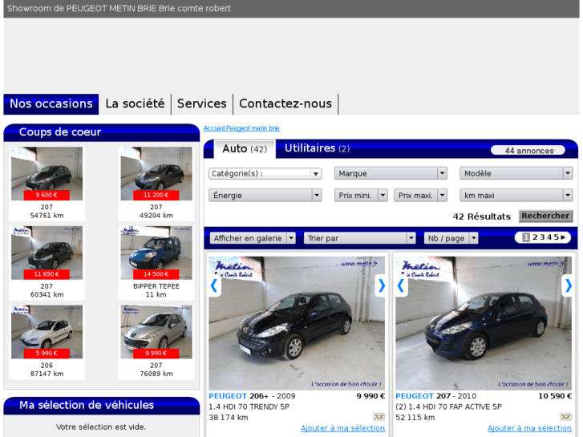This screenshot has height=437, width=583.
Task: Go to results page 4
Action: click(549, 237)
